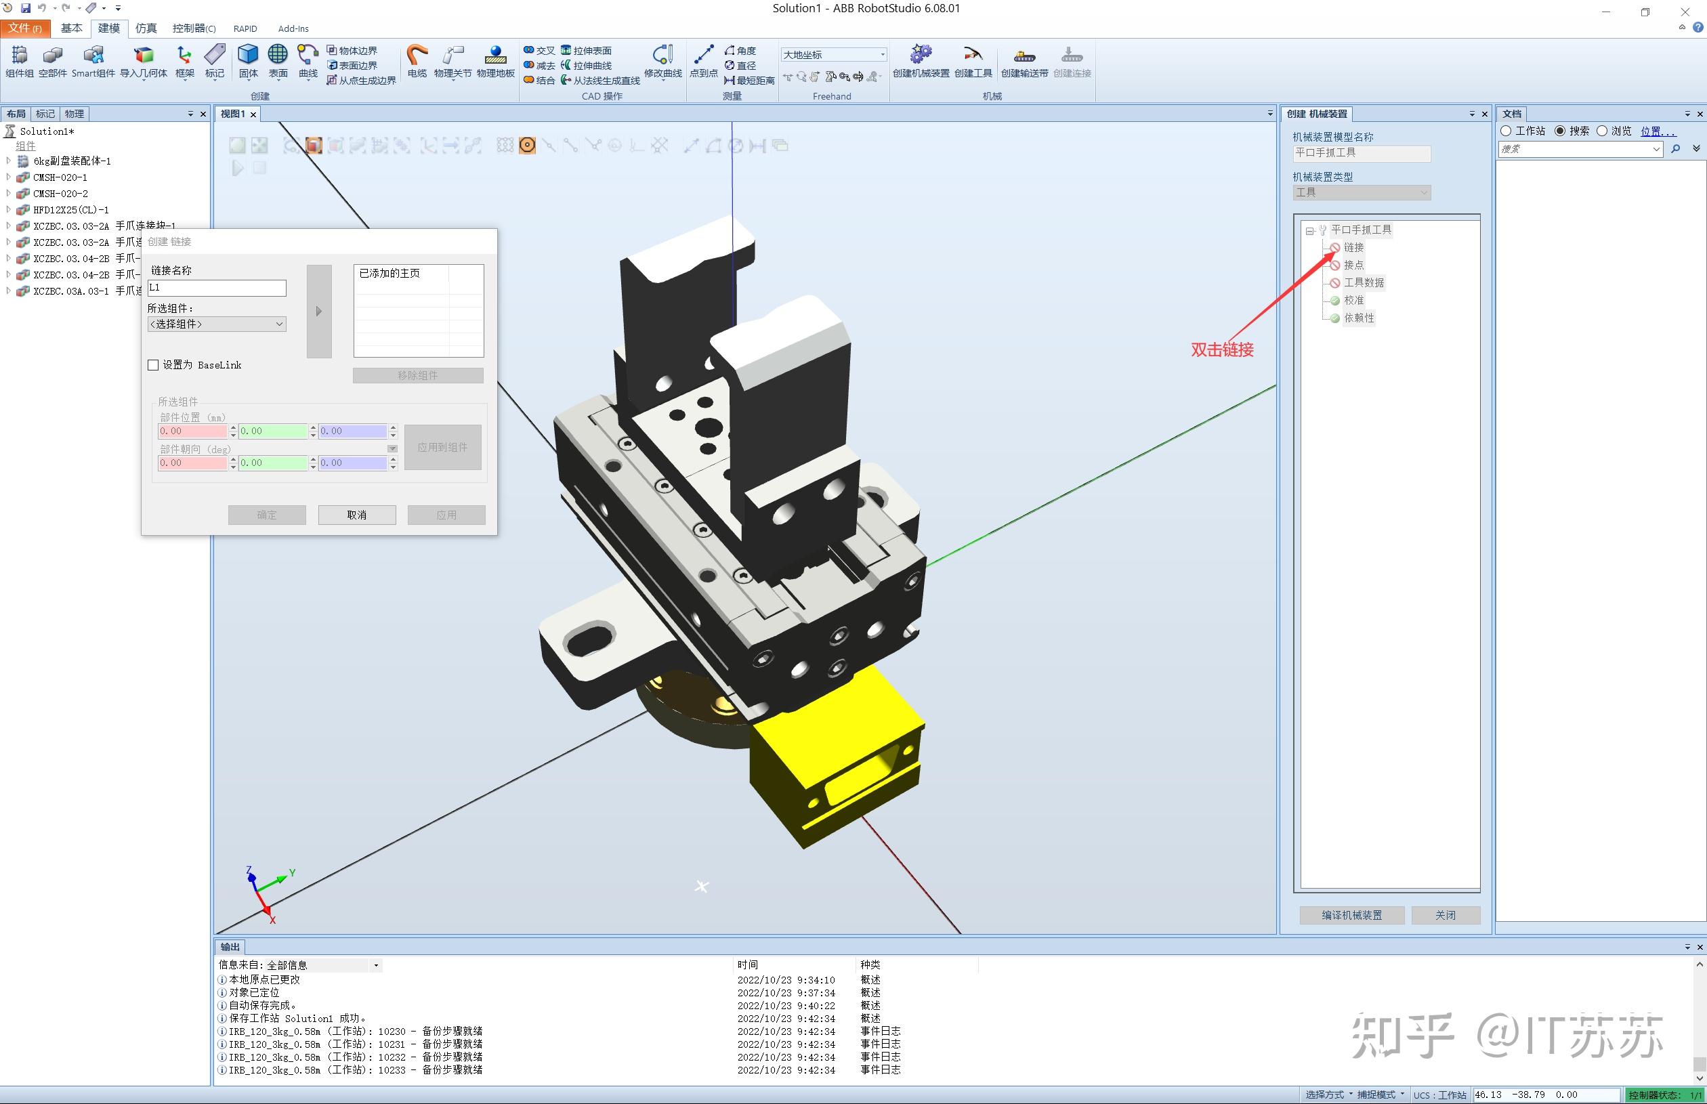
Task: Open the 捕捉模式 snap mode menu
Action: (1380, 1095)
